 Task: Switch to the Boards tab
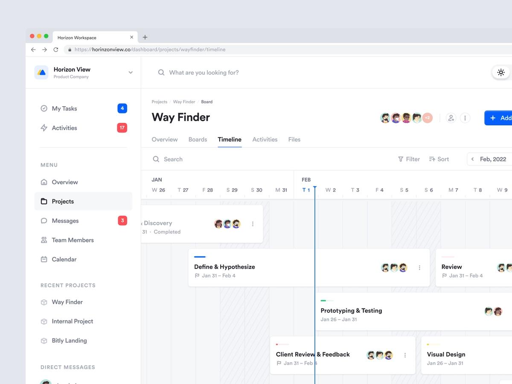coord(198,140)
